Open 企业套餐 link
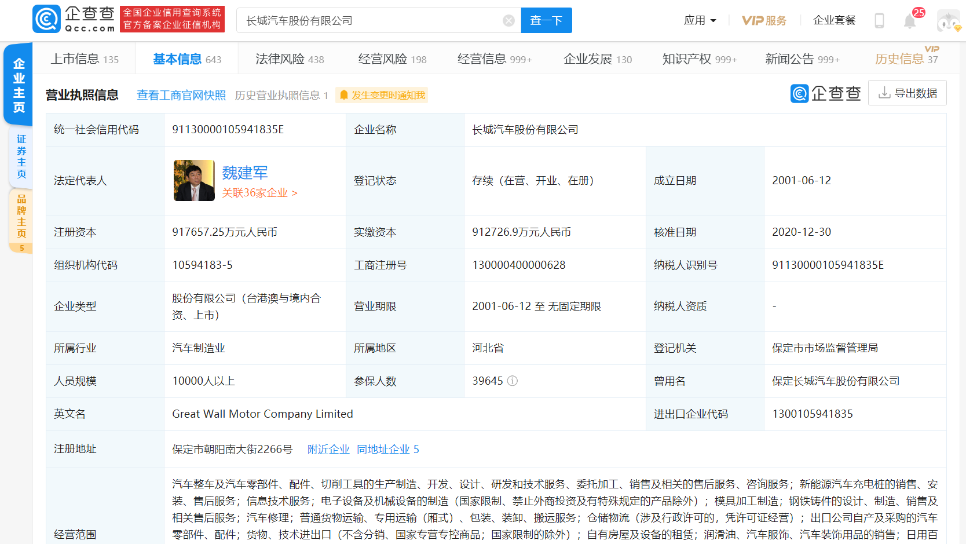 tap(834, 21)
